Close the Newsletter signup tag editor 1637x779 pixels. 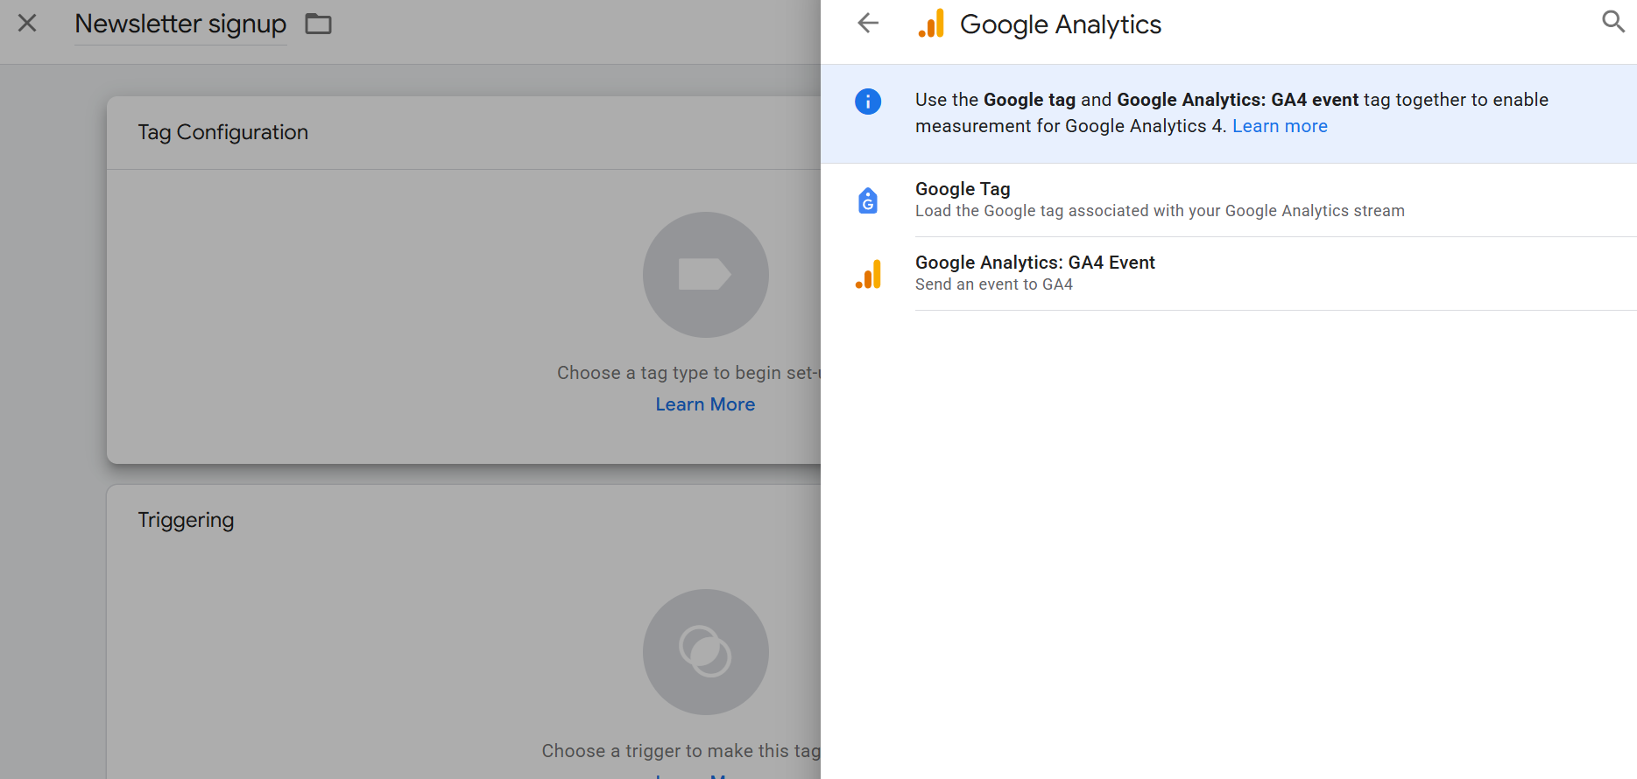point(27,24)
